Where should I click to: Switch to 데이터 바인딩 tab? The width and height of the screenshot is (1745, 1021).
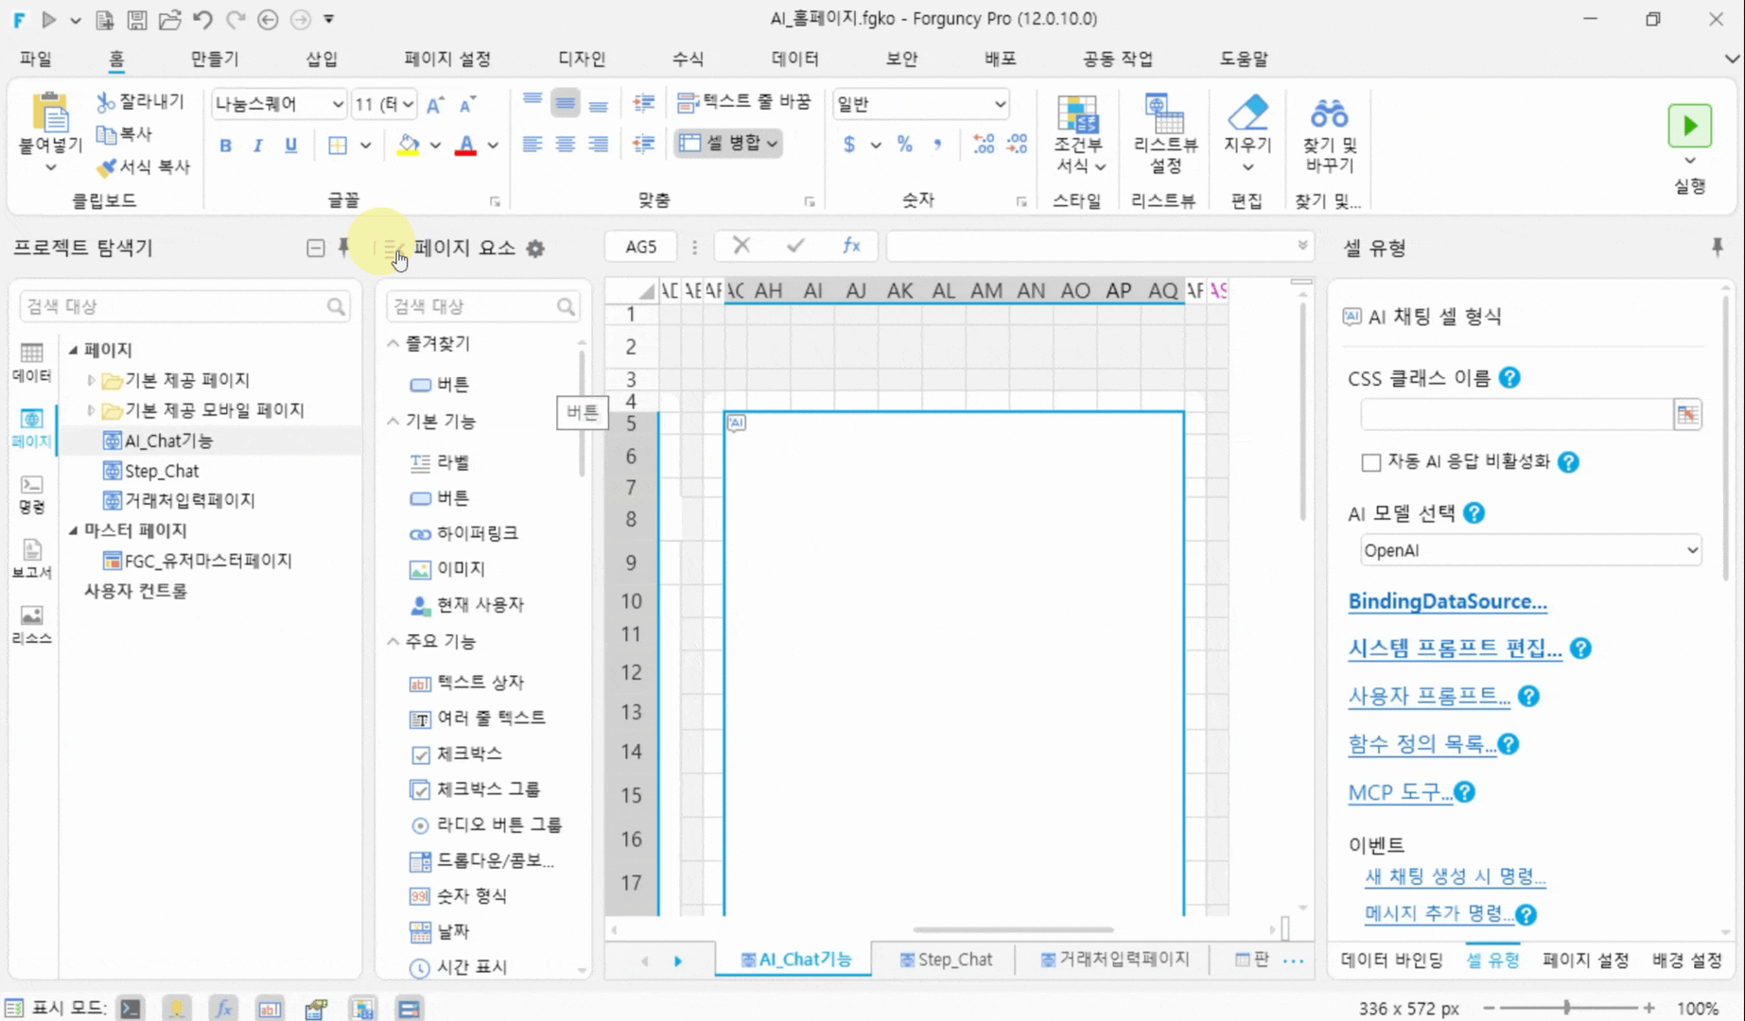[1391, 960]
